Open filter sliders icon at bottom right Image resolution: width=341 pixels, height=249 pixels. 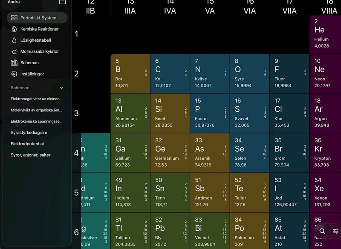(335, 231)
